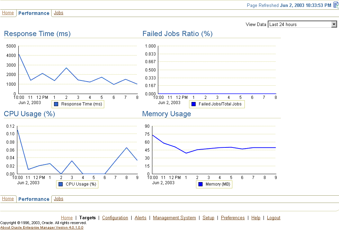Click the Help footer link

pos(256,218)
